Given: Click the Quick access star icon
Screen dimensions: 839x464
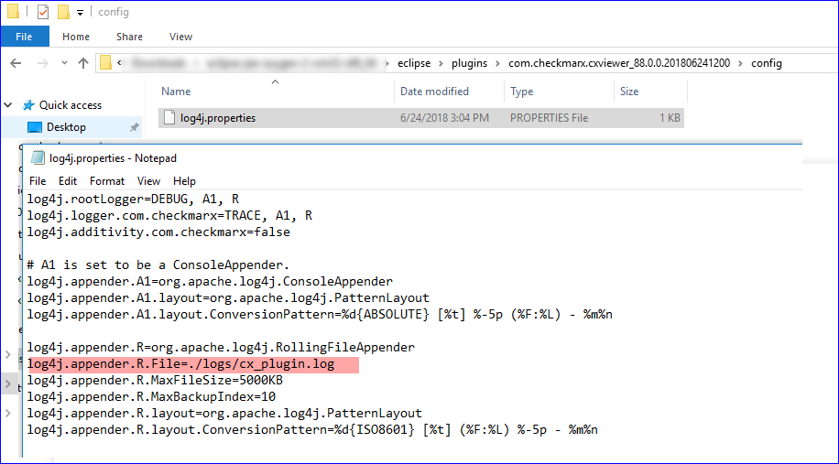Looking at the screenshot, I should tap(28, 105).
